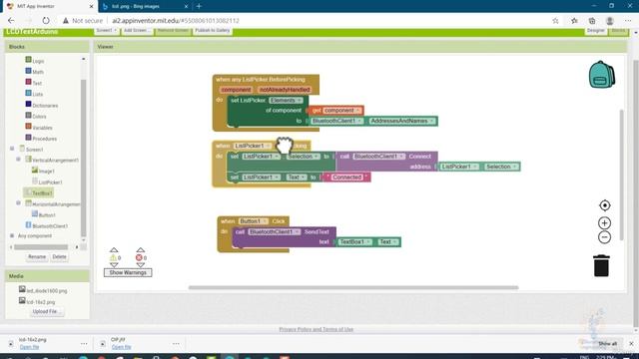Click the viewer vertical scrollbar

click(621, 176)
